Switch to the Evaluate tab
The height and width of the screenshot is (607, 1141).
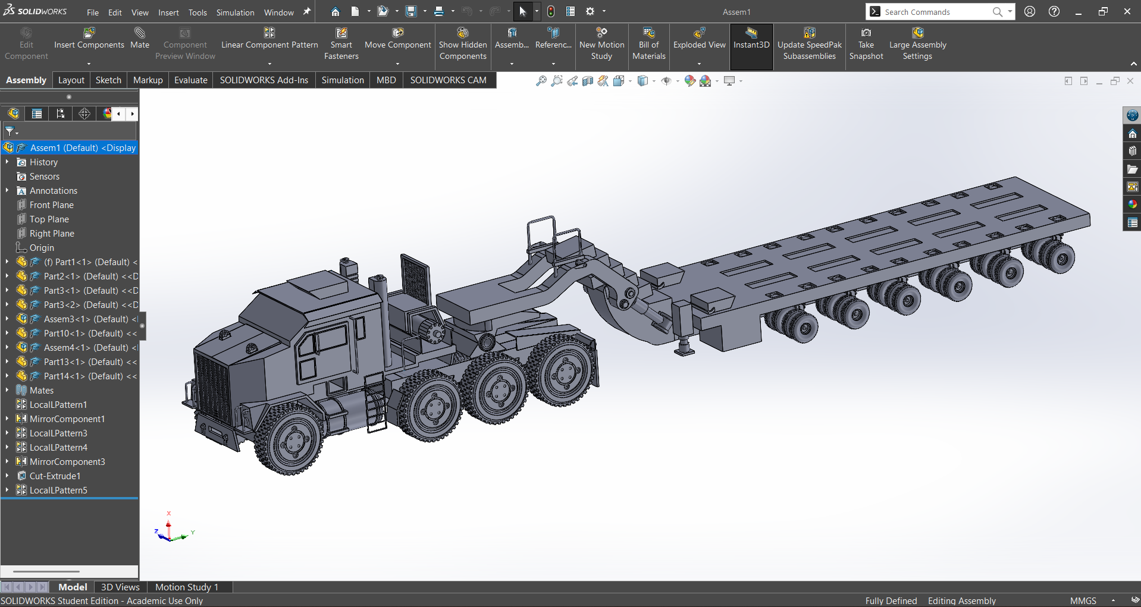click(x=190, y=80)
